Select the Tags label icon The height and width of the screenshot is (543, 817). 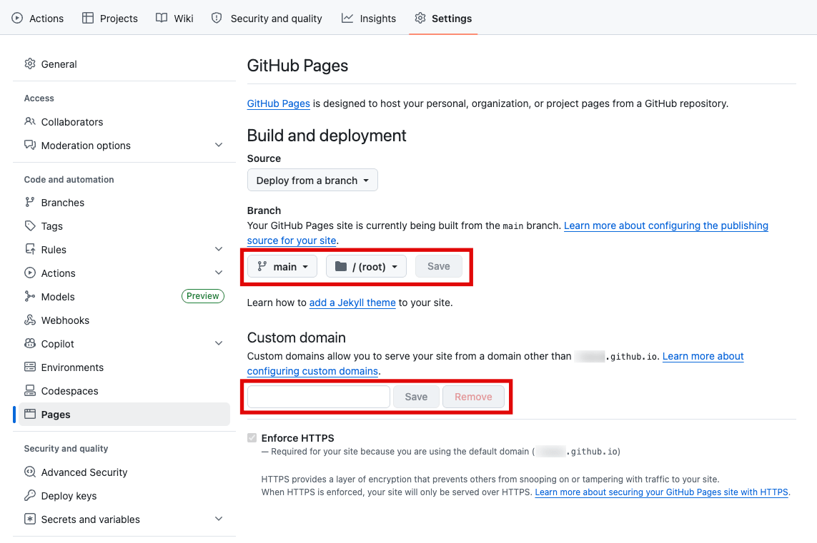pos(30,225)
